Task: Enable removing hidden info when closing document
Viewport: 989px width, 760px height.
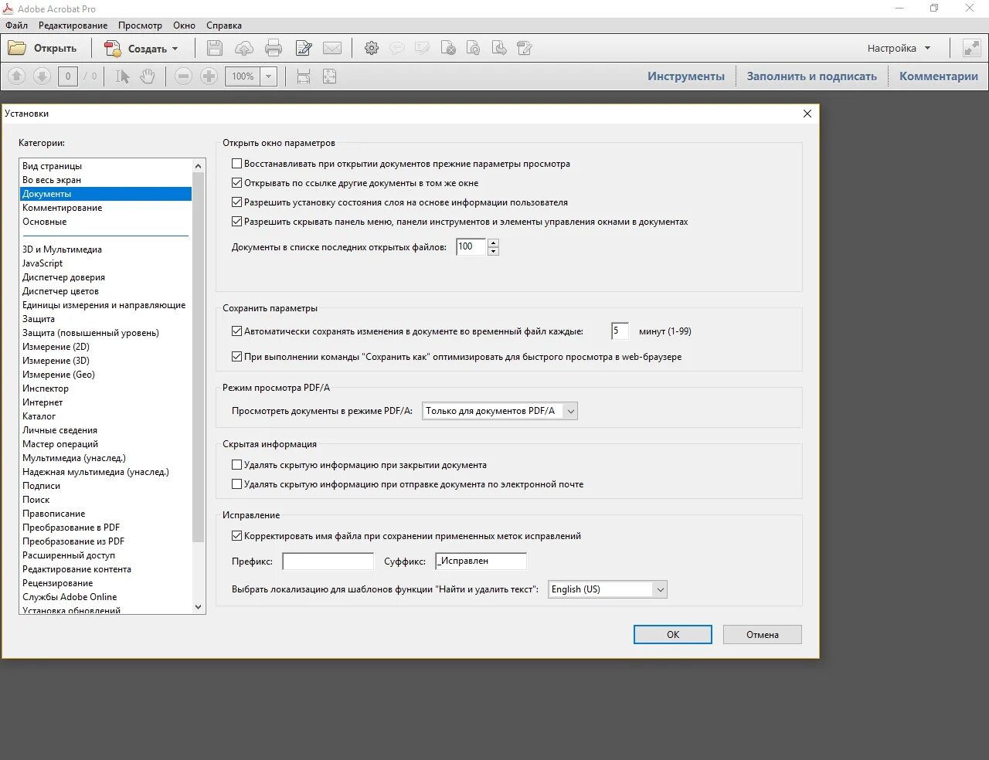Action: point(237,465)
